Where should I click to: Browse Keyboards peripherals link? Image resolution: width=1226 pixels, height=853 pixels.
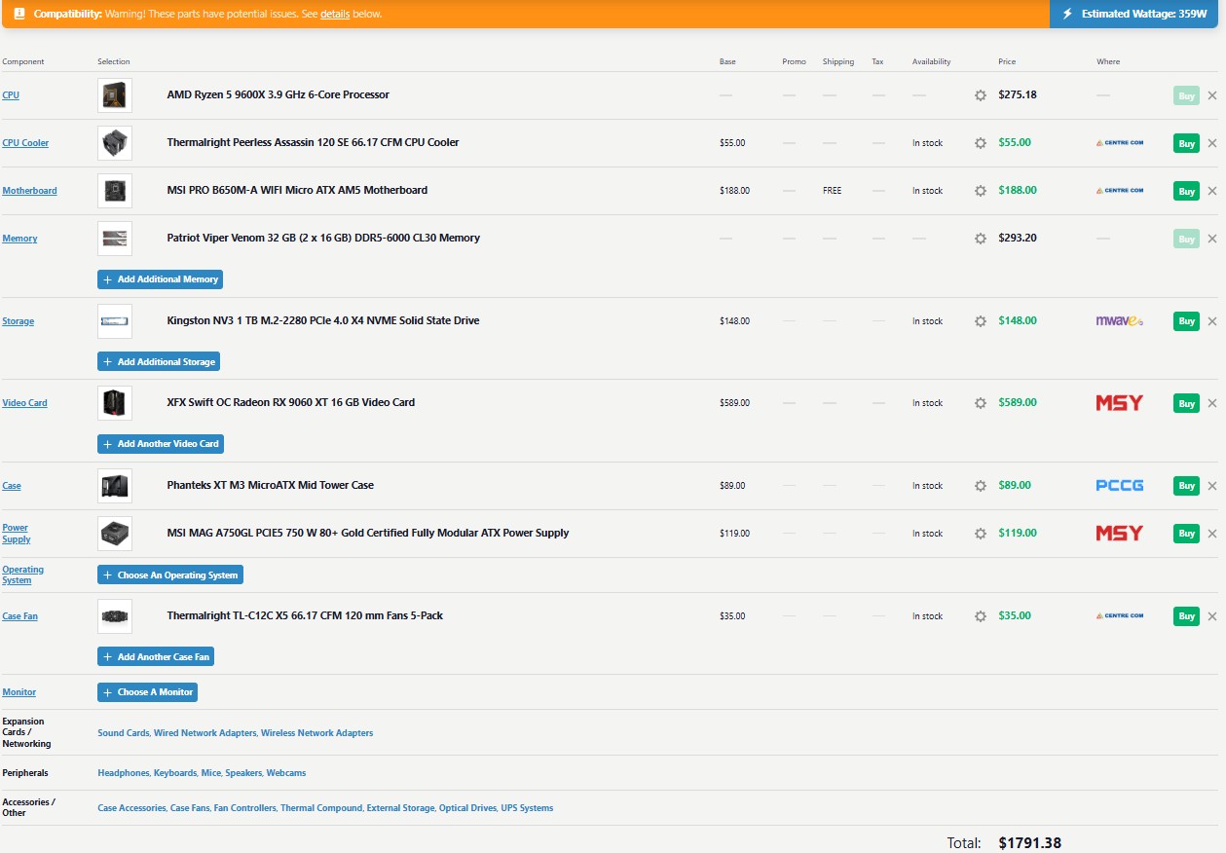tap(173, 773)
